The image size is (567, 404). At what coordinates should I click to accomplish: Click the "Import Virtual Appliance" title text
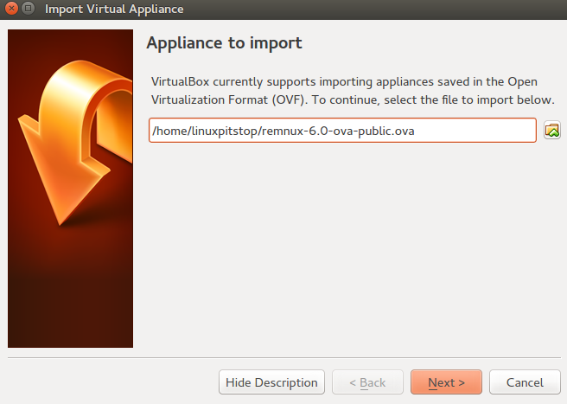pos(114,9)
